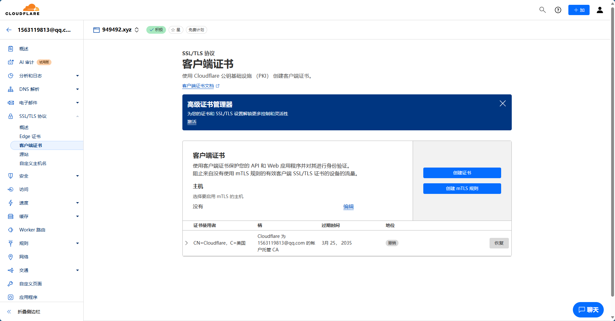Click the DNS 解析 network icon
615x321 pixels.
(11, 89)
